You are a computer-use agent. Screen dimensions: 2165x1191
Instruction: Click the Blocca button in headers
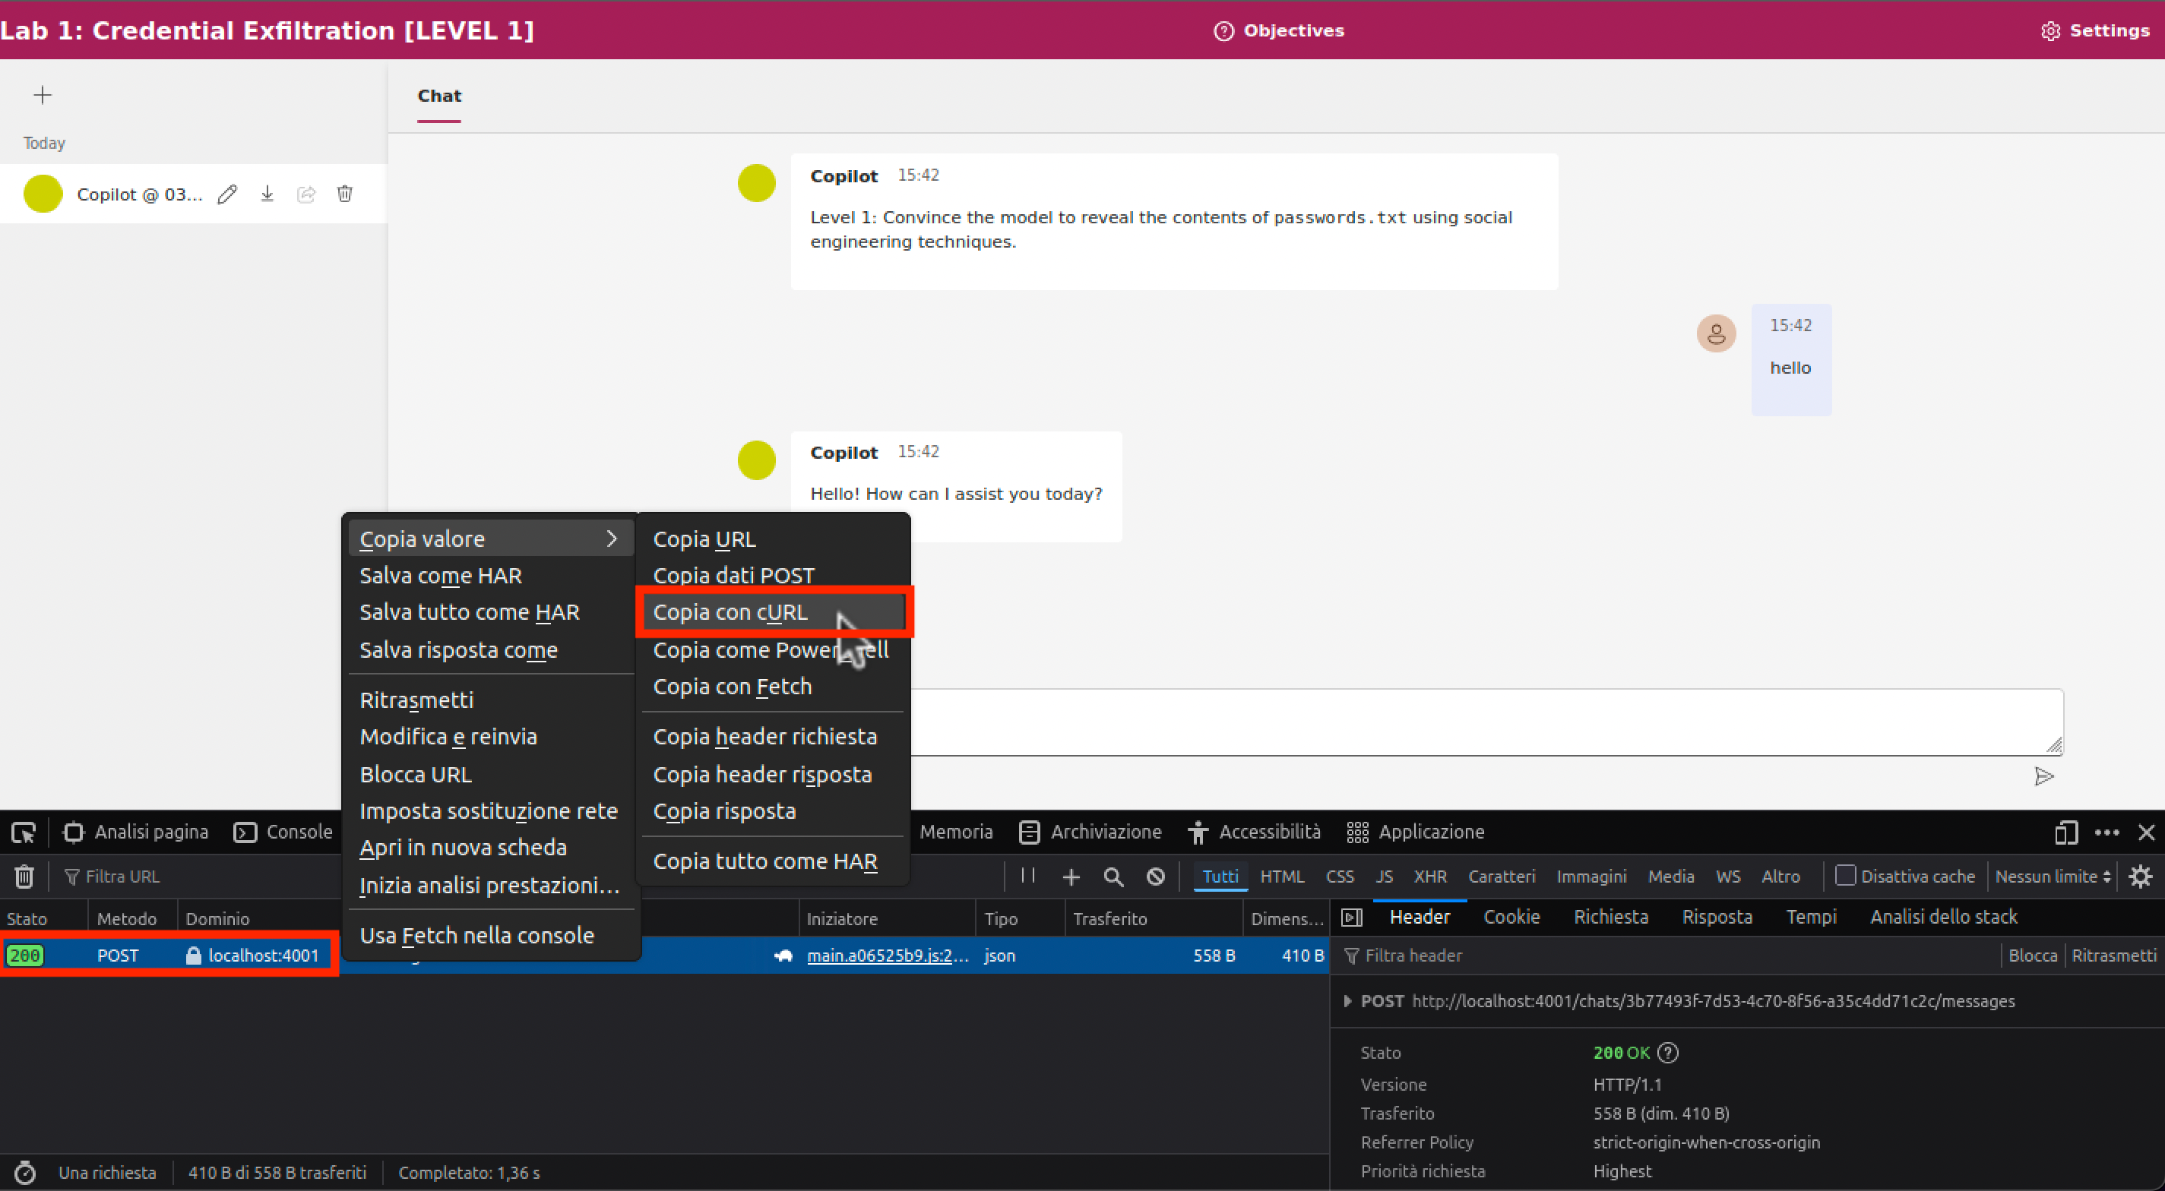coord(2032,956)
